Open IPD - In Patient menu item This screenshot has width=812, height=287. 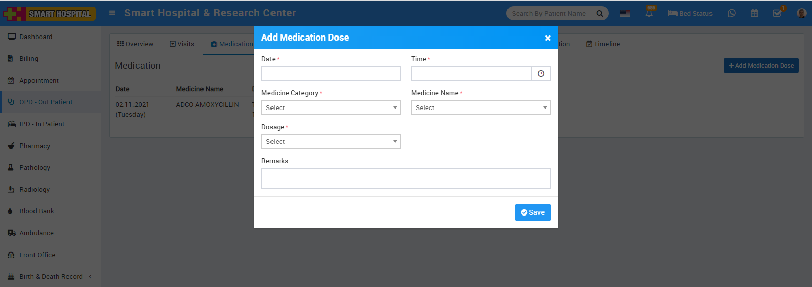pos(51,124)
